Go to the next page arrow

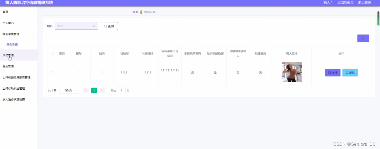(x=102, y=91)
